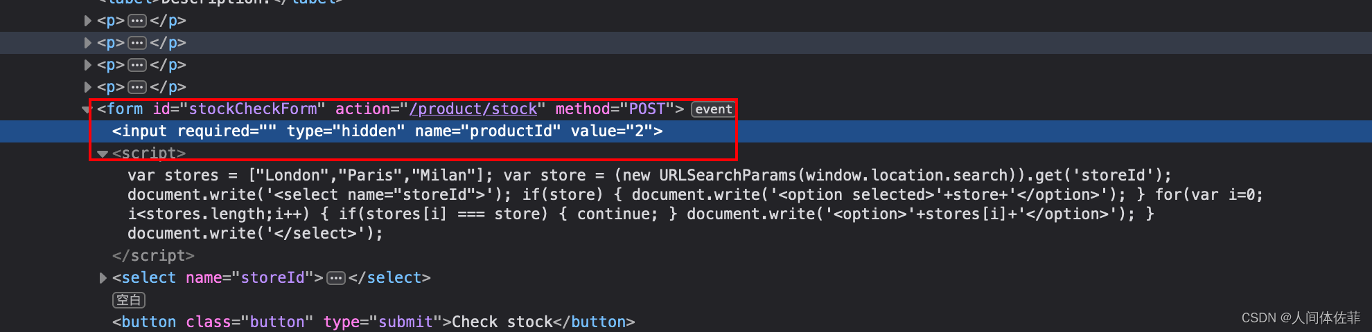The image size is (1372, 332).
Task: Expand the first collapsed p element
Action: click(87, 21)
